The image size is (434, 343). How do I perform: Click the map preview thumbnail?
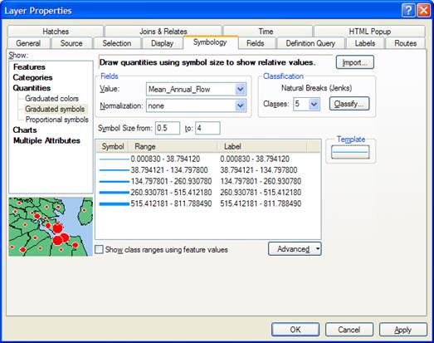(51, 227)
